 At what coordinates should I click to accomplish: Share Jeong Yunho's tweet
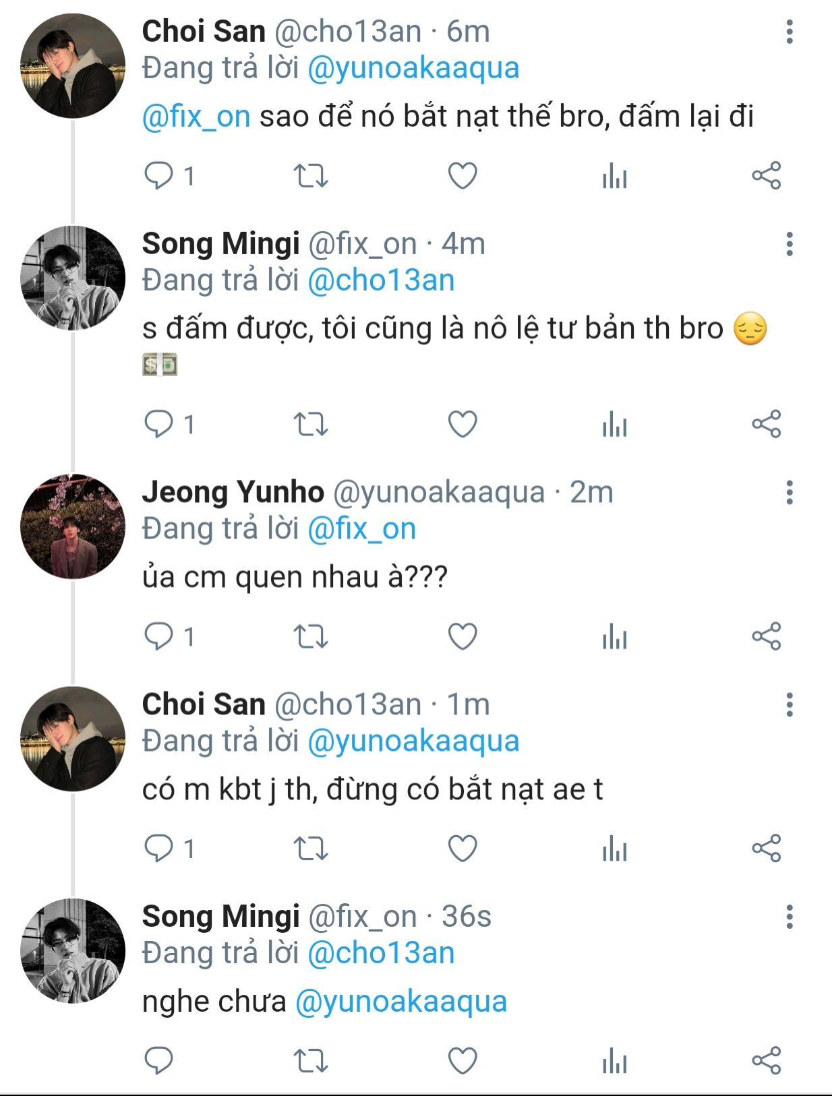coord(766,636)
